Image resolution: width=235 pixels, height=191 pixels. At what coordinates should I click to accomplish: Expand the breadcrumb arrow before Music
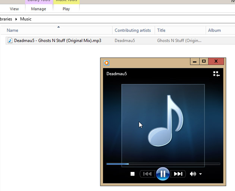pos(16,19)
